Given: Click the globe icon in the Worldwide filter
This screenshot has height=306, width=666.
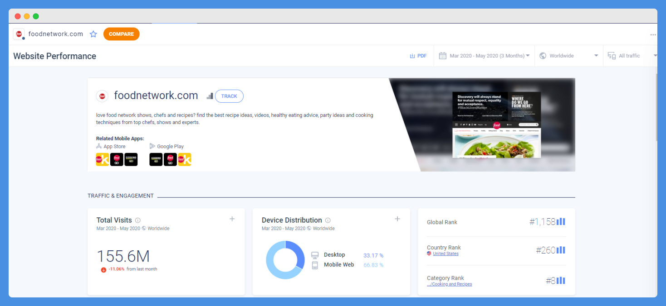Looking at the screenshot, I should tap(543, 56).
